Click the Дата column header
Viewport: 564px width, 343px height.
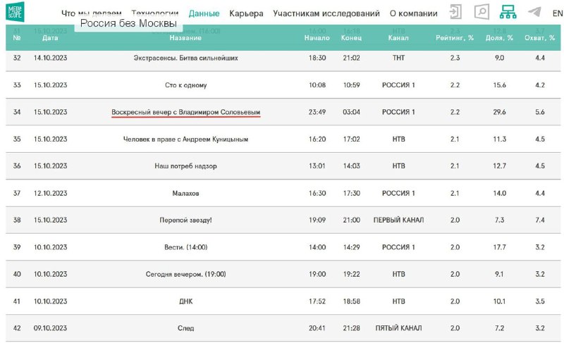[50, 38]
